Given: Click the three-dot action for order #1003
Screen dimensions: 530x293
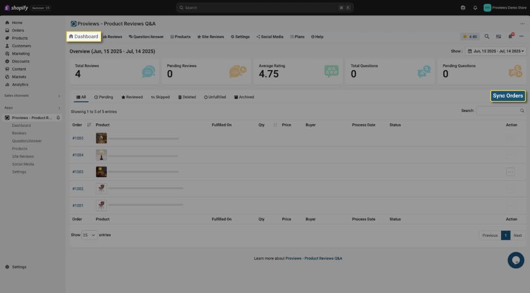Looking at the screenshot, I should pyautogui.click(x=510, y=172).
